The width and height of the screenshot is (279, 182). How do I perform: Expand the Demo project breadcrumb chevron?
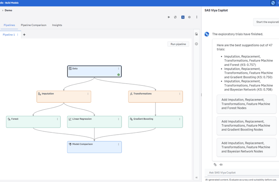(x=3, y=11)
